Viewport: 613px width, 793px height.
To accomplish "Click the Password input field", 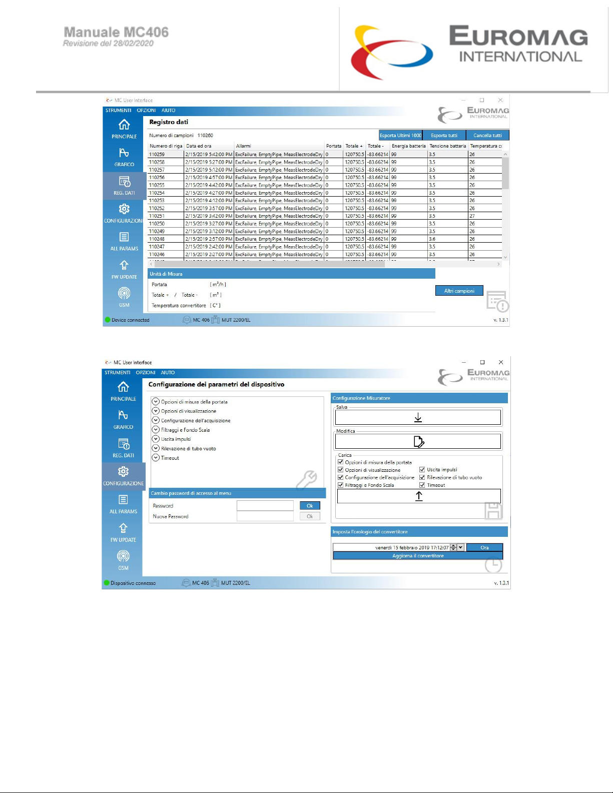I will (x=265, y=506).
